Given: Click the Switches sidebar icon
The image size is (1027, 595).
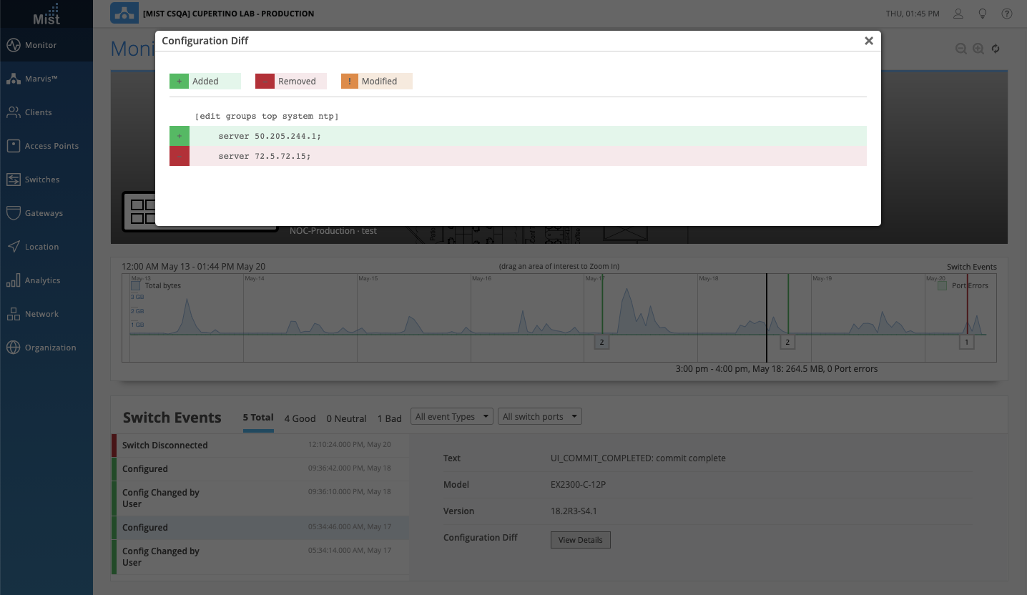Looking at the screenshot, I should [x=14, y=180].
